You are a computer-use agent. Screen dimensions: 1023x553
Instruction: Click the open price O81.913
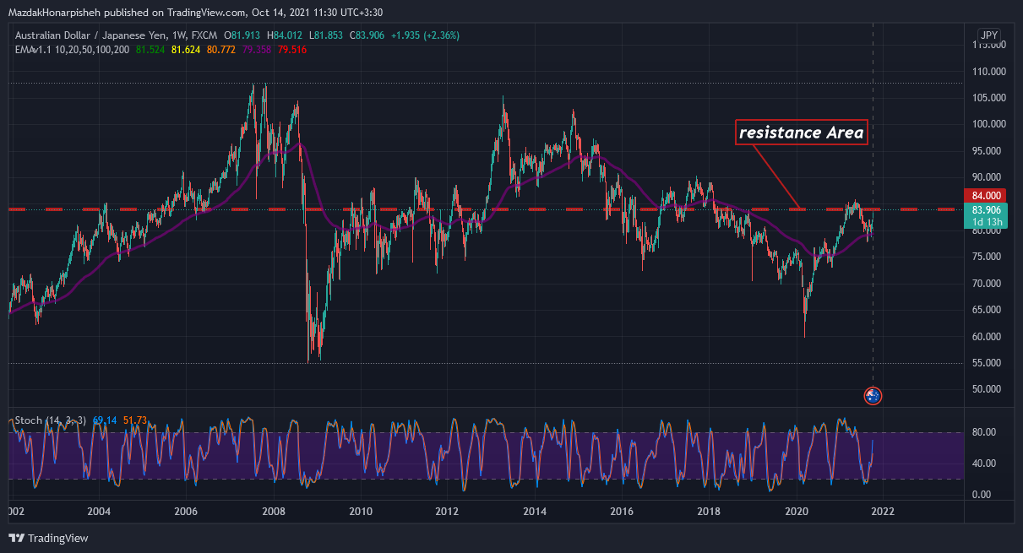(242, 35)
